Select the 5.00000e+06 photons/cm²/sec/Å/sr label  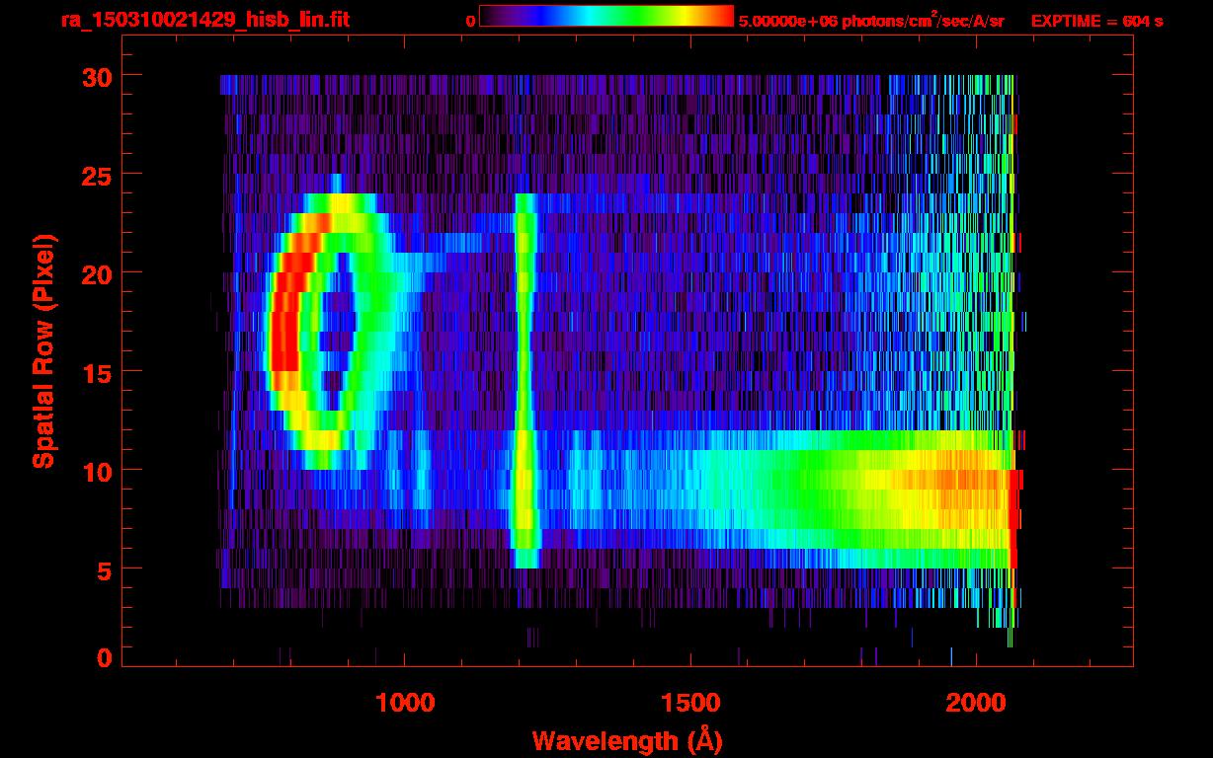(x=871, y=20)
